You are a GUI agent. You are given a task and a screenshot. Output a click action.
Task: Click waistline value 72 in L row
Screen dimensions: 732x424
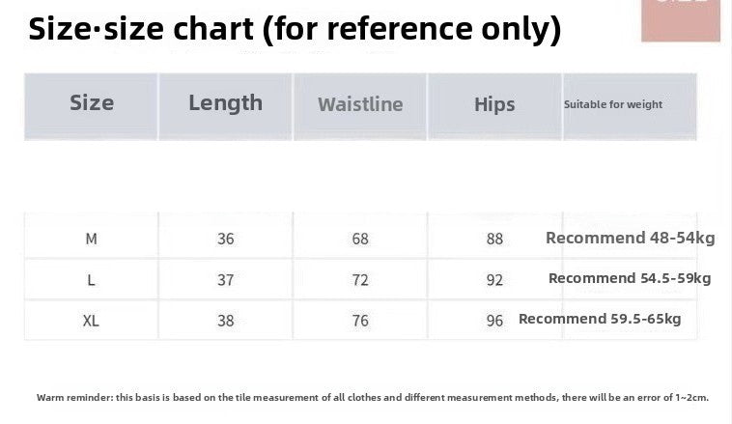360,279
